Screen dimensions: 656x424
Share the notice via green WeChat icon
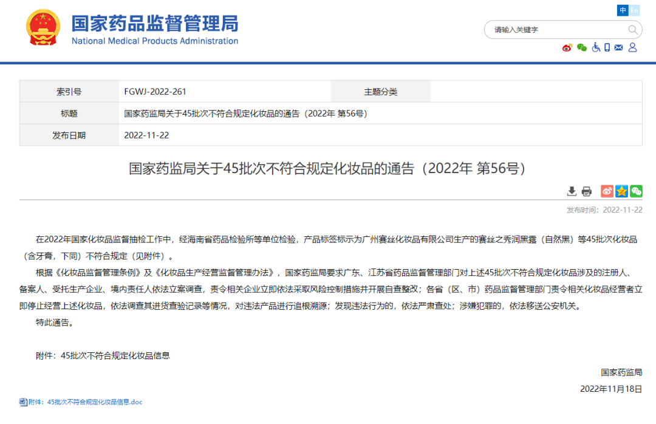coord(636,191)
